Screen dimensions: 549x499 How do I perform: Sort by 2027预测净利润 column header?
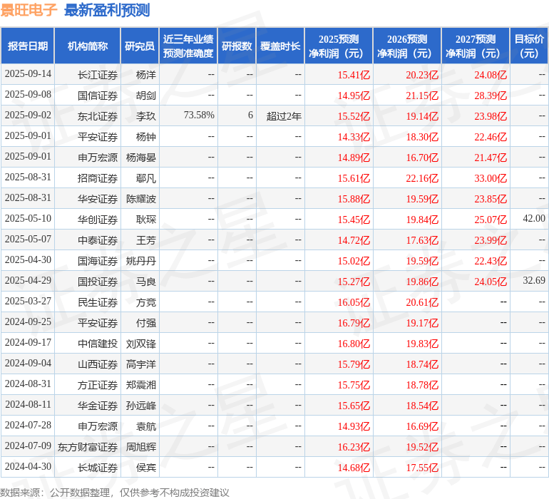pos(476,46)
